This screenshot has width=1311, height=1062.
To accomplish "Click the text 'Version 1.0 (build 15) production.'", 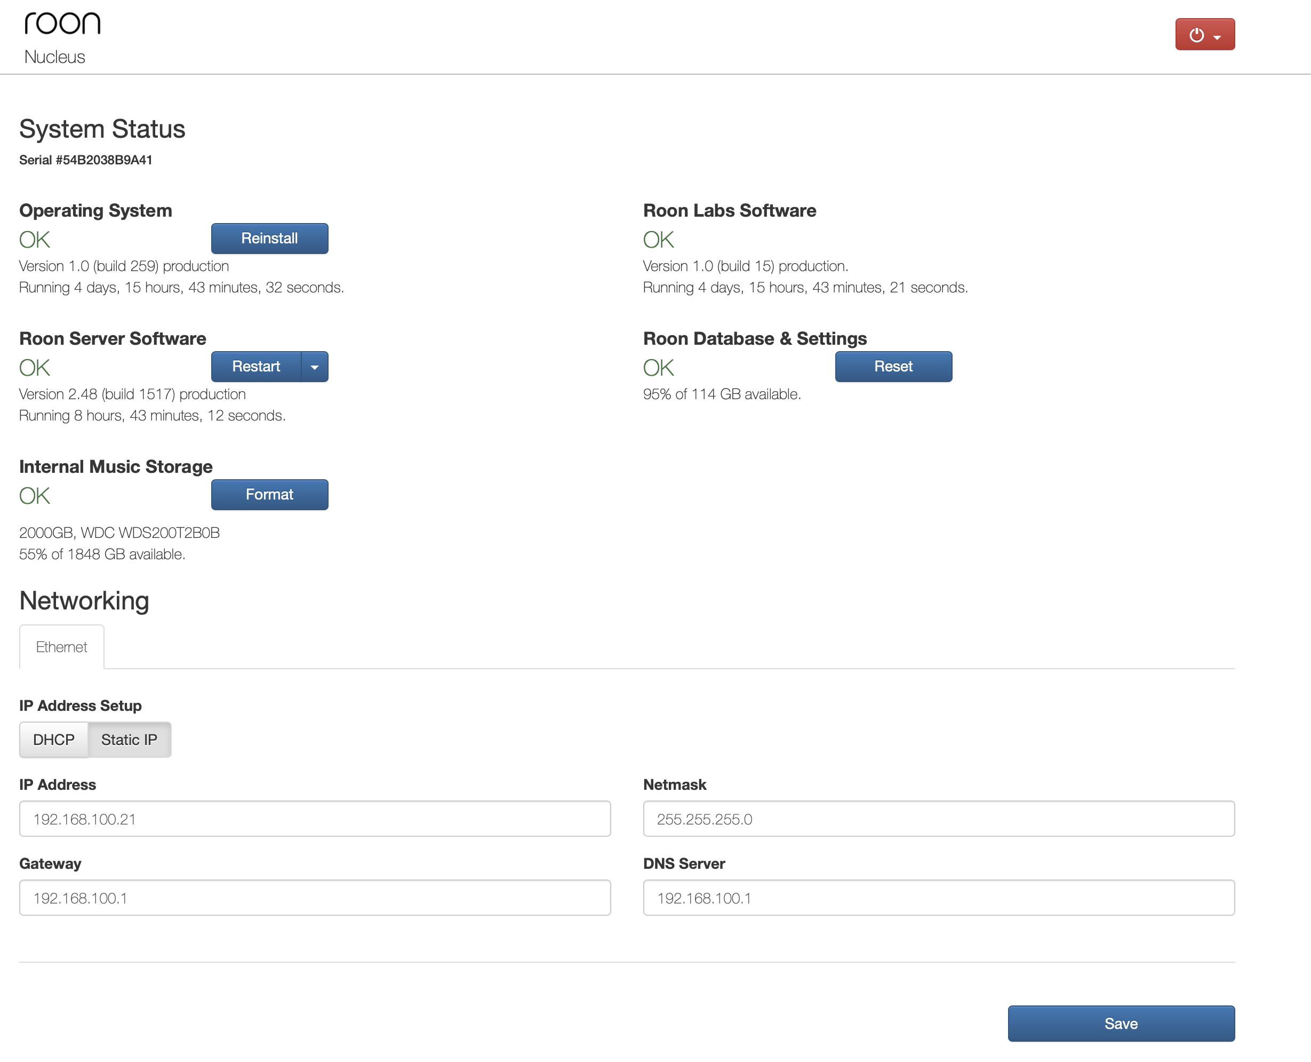I will coord(746,266).
